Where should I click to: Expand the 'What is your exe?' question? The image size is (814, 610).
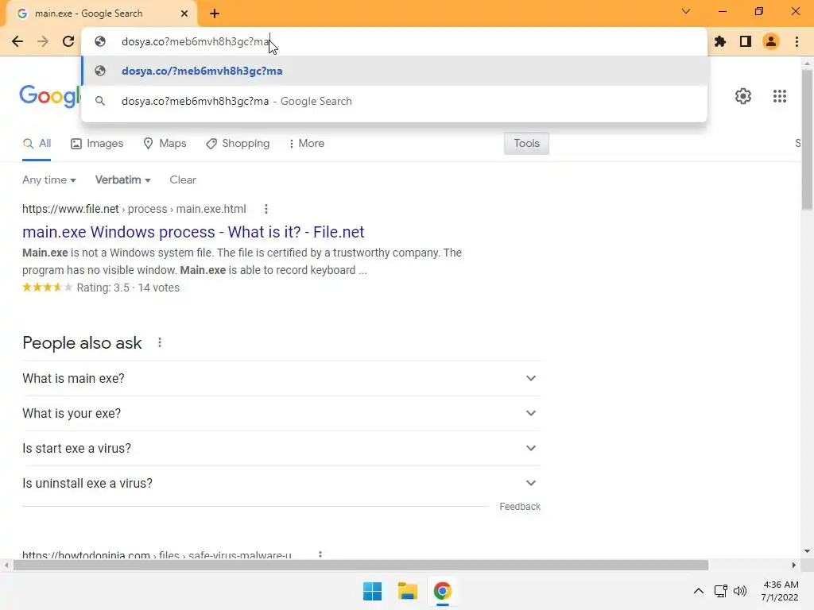[281, 413]
